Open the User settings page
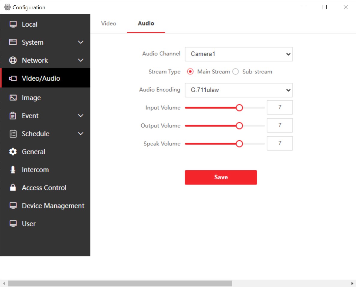This screenshot has width=356, height=287. click(28, 223)
